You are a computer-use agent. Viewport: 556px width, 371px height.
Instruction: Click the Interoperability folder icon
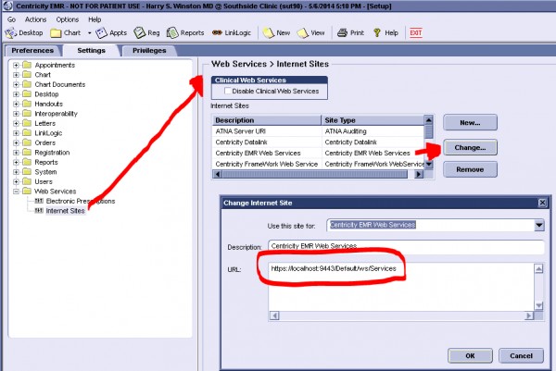click(x=27, y=113)
